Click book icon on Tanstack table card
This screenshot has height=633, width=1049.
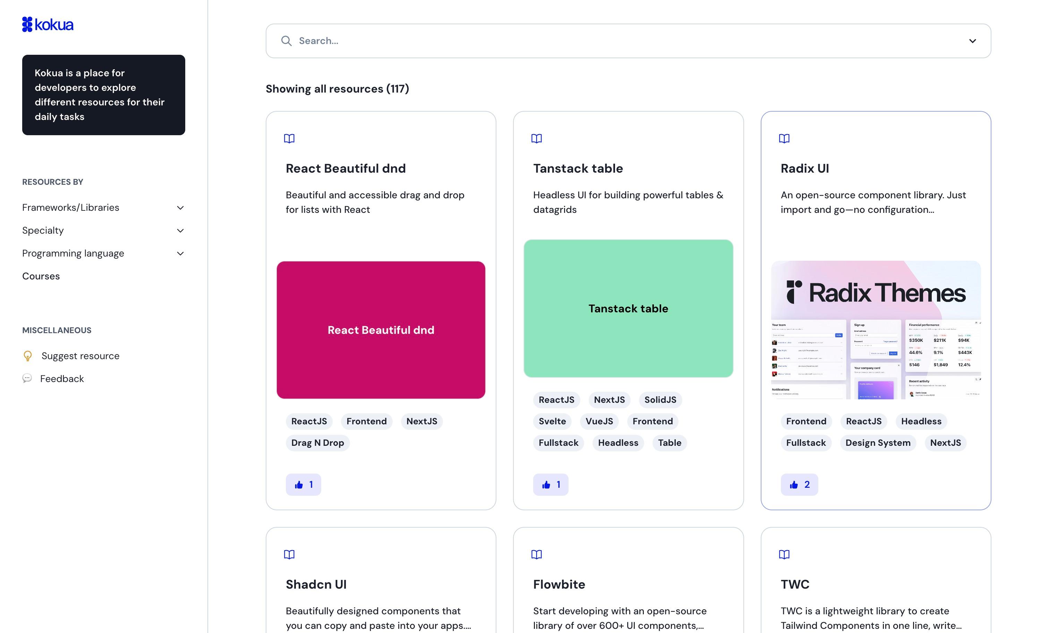(x=536, y=139)
